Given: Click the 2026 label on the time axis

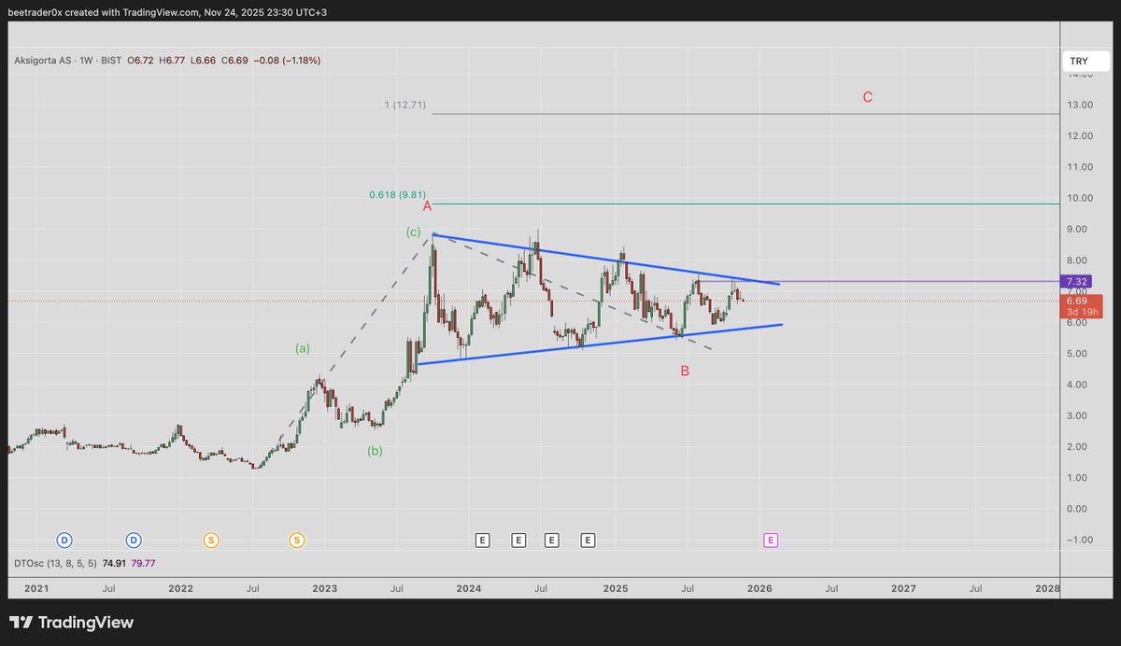Looking at the screenshot, I should pyautogui.click(x=759, y=588).
